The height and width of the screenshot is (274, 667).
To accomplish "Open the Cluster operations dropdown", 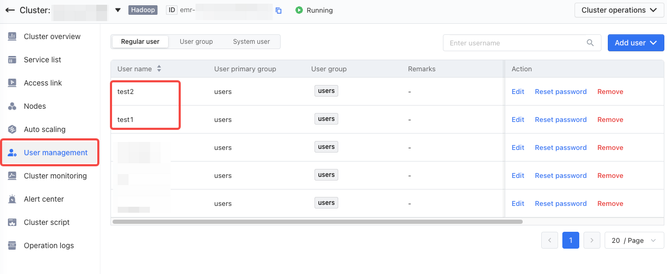I will tap(619, 10).
